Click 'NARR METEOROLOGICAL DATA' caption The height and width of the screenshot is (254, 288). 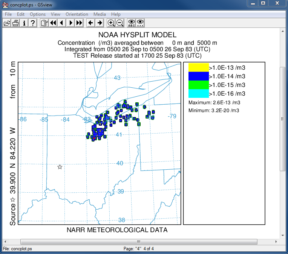coord(117,230)
